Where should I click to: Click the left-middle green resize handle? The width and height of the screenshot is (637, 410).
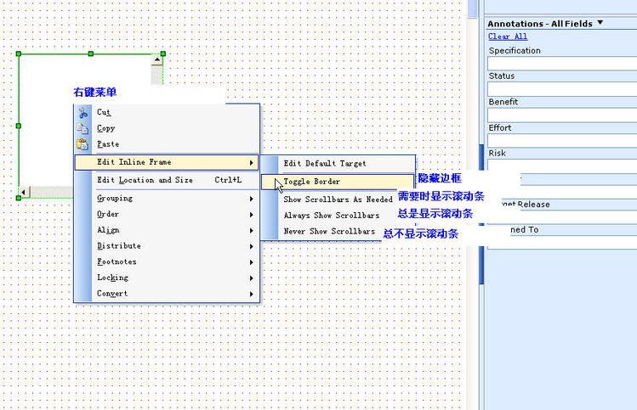[19, 126]
